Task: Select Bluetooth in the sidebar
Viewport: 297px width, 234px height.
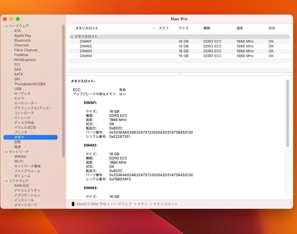Action: pos(22,40)
